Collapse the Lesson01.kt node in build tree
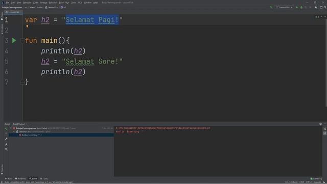 click(14, 132)
